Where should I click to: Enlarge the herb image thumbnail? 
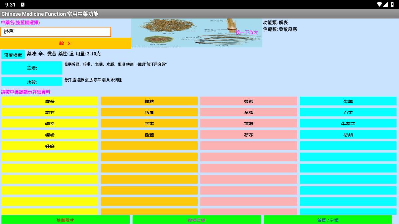[x=197, y=33]
